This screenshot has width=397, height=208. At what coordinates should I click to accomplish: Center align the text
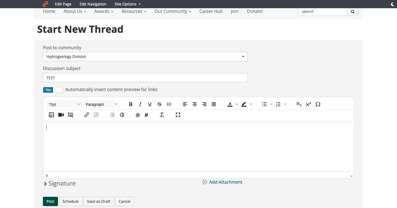coord(195,104)
